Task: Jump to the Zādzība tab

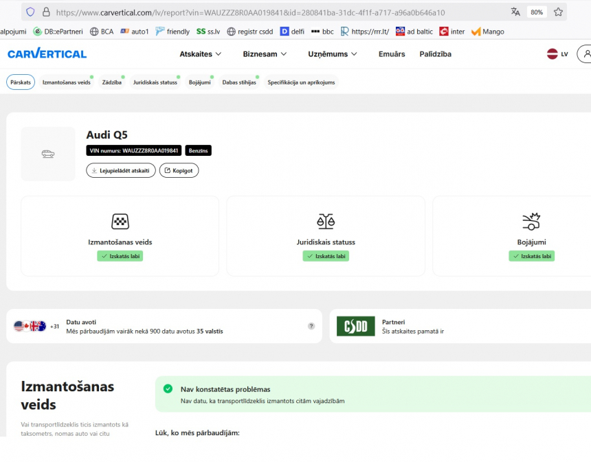Action: pyautogui.click(x=111, y=82)
